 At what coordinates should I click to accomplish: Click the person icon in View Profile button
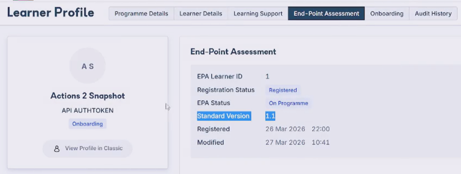57,148
